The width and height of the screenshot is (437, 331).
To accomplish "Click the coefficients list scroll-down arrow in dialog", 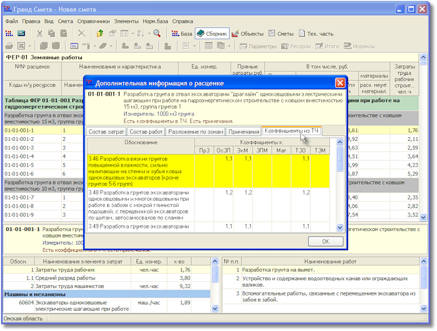I will (339, 228).
